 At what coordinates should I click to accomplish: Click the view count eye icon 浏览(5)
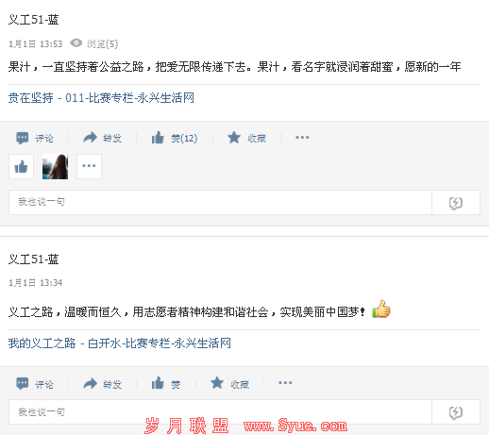(76, 42)
